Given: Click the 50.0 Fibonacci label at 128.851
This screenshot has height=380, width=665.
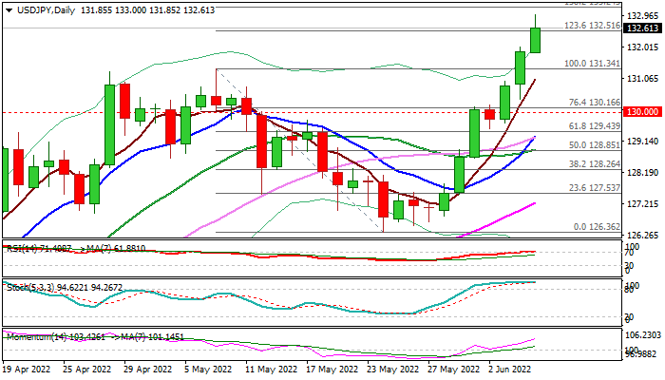Looking at the screenshot, I should (x=595, y=144).
